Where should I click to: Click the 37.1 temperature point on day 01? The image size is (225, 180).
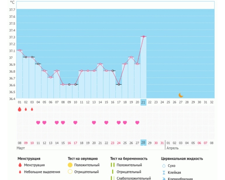[x=20, y=50]
